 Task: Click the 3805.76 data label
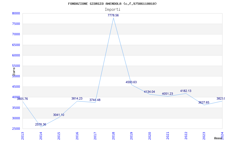coord(22,99)
